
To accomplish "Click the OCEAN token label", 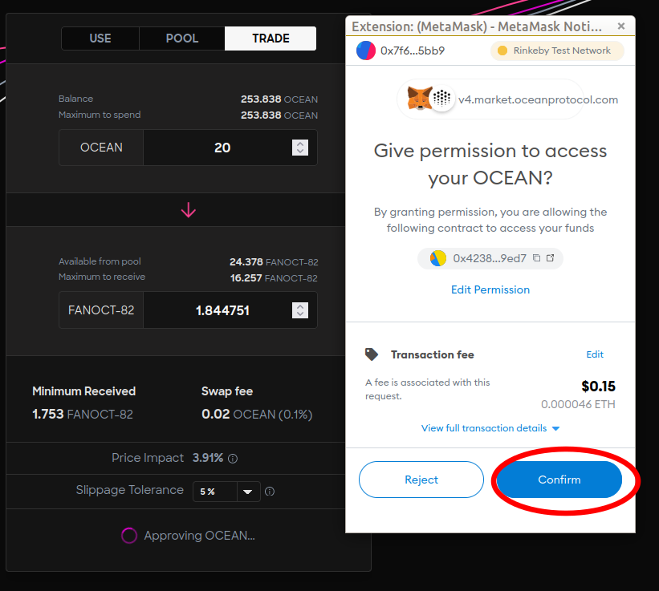I will pyautogui.click(x=101, y=148).
